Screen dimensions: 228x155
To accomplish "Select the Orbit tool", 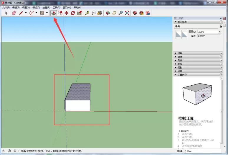I will point(108,13).
